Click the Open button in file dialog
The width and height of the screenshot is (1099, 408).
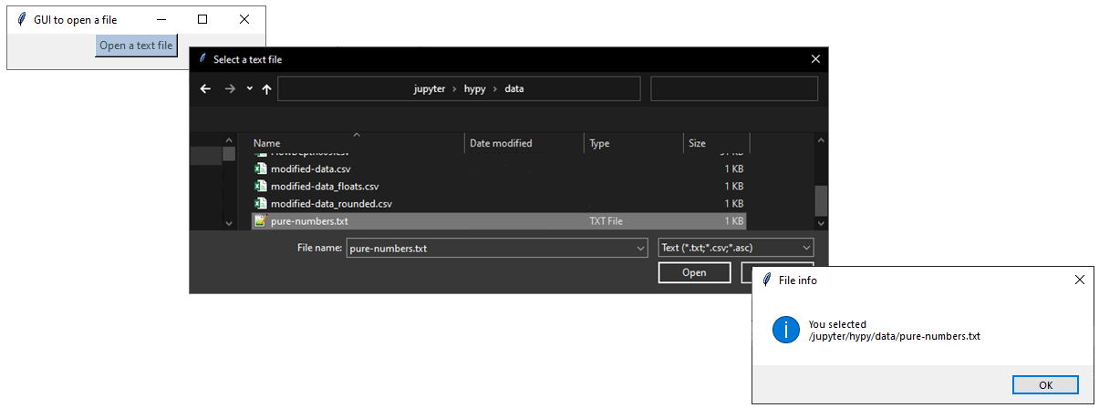[x=694, y=272]
